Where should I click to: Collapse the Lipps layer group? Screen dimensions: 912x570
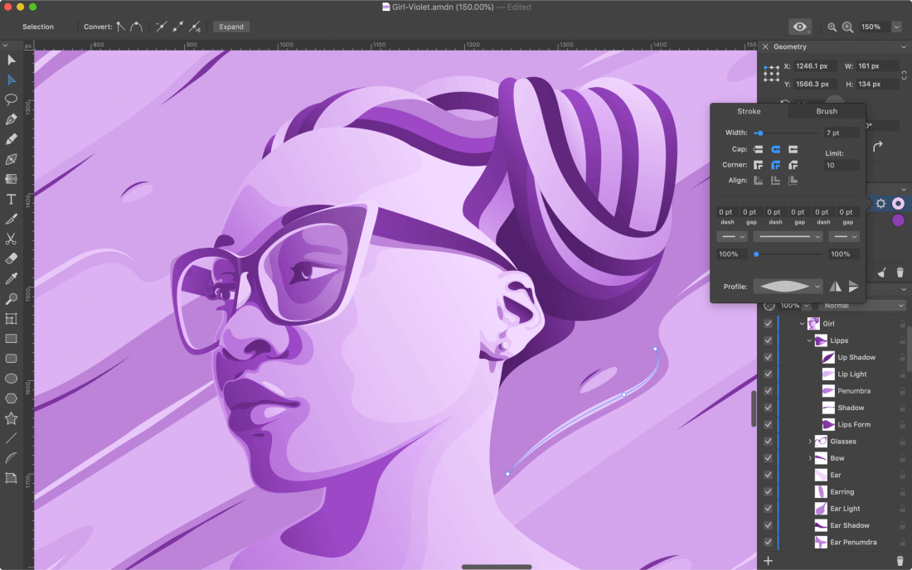tap(810, 341)
